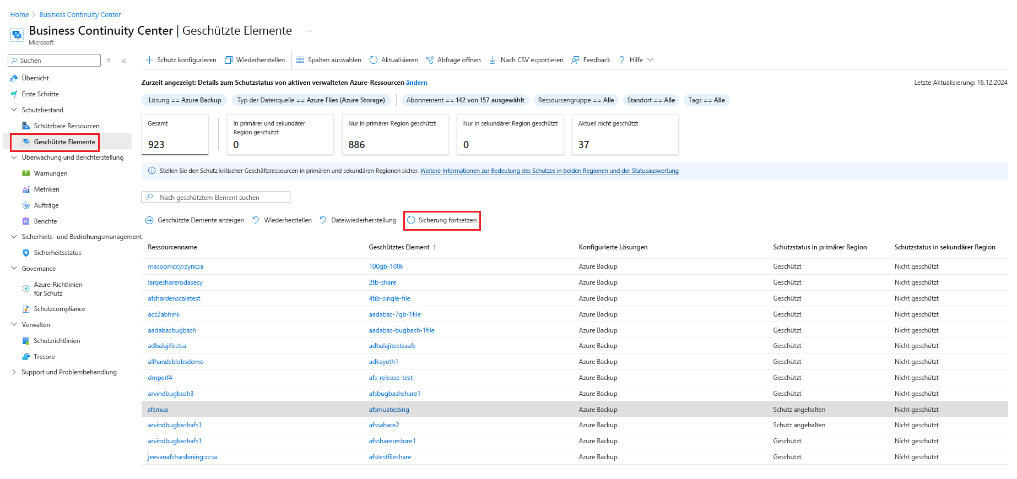Select Geschützte Elemente in sidebar
This screenshot has width=1017, height=479.
(x=64, y=142)
